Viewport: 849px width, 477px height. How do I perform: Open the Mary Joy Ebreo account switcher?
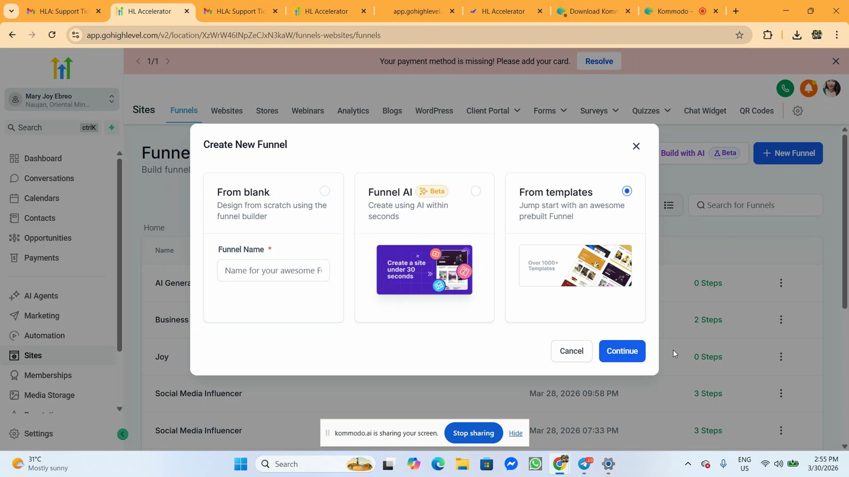point(62,100)
